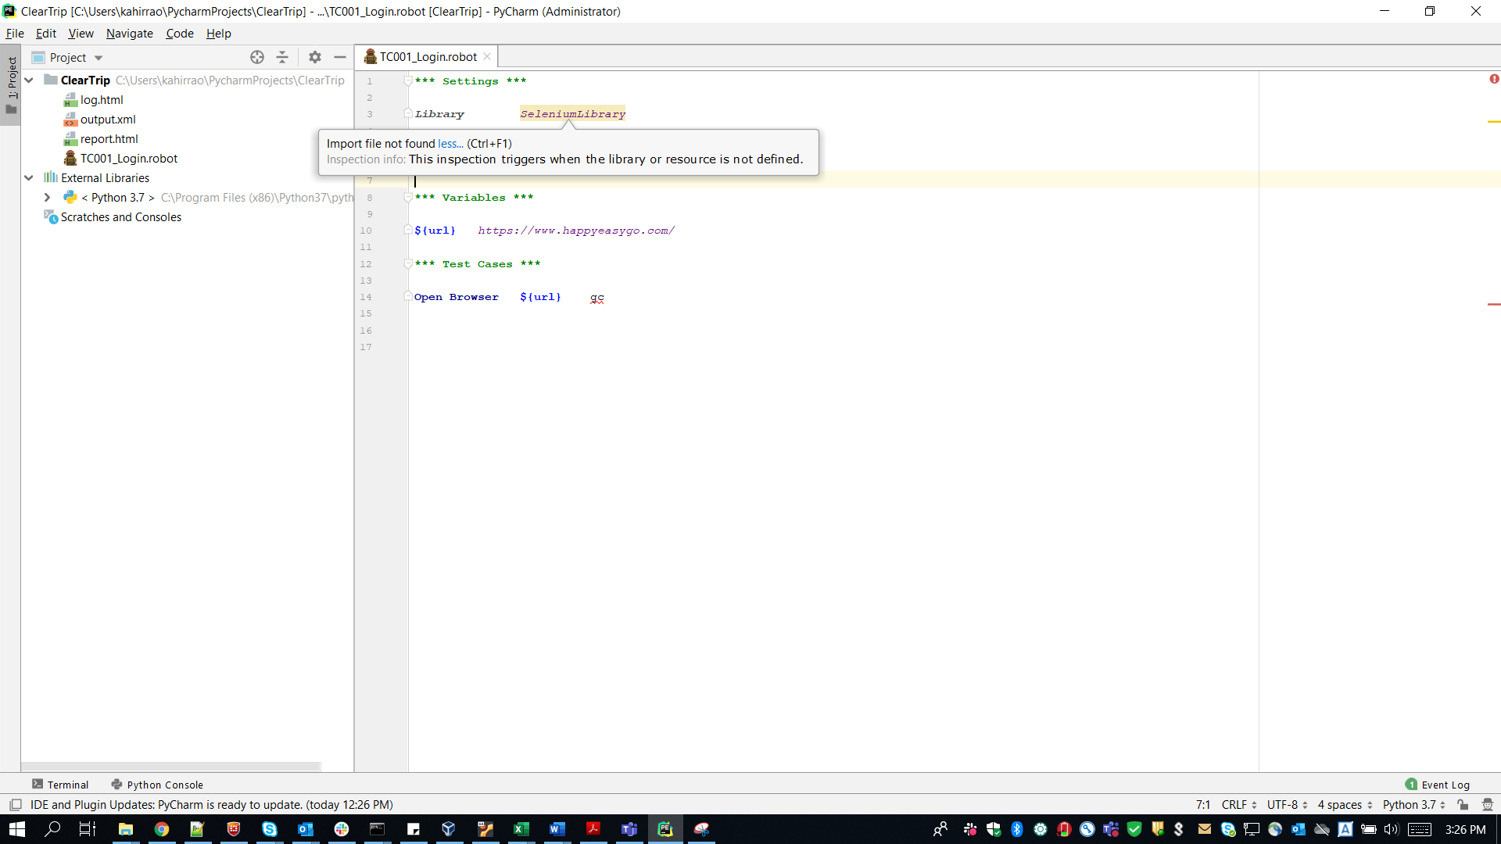
Task: Open the Event Log
Action: pyautogui.click(x=1438, y=785)
